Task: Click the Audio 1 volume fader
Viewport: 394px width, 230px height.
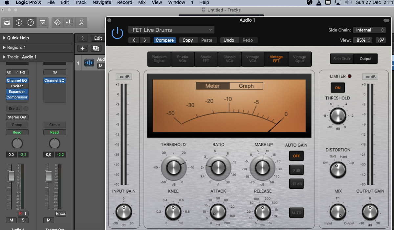Action: [x=11, y=176]
